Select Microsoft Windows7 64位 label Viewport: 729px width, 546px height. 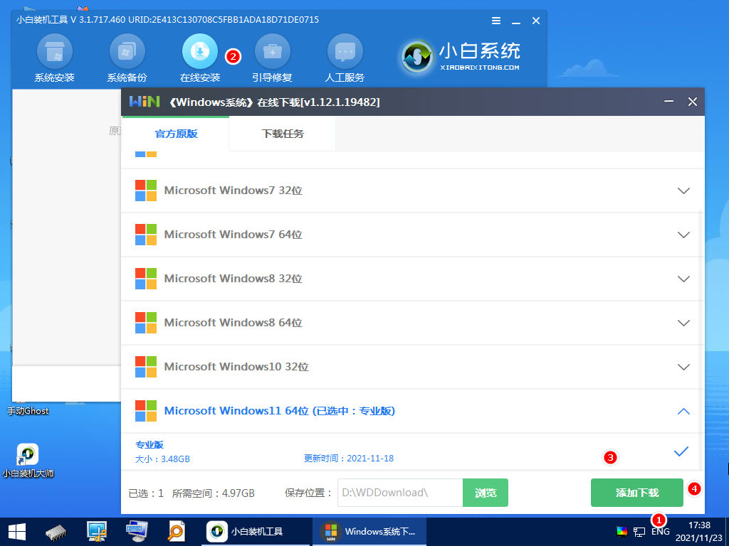(x=233, y=235)
